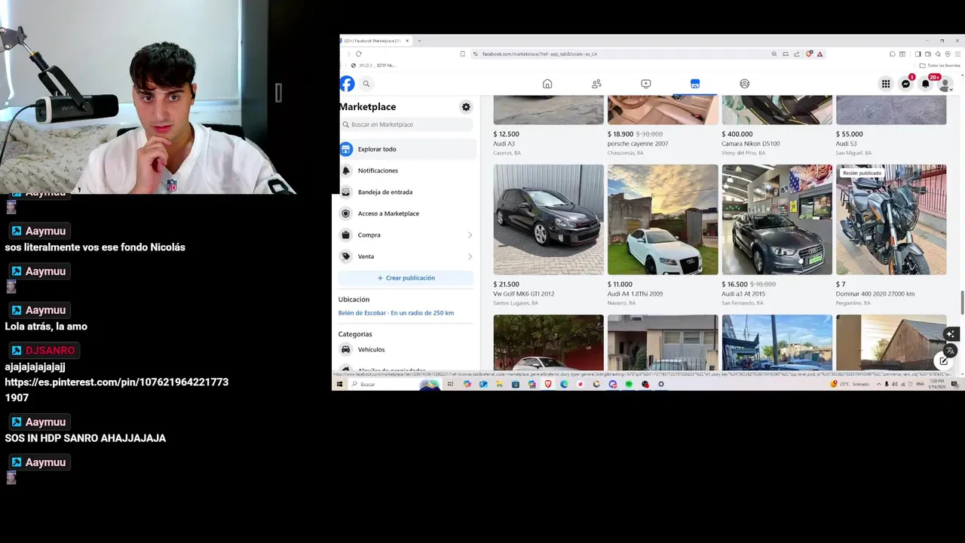Click the Audi S3 listing title
Viewport: 965px width, 543px height.
[846, 143]
